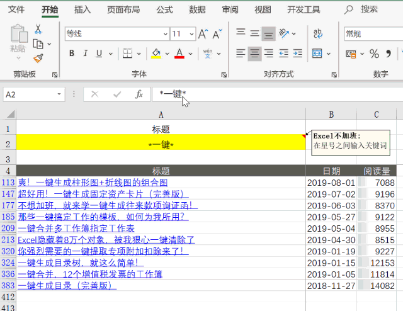This screenshot has height=311, width=403.
Task: Apply yellow fill color bucket
Action: coord(156,54)
